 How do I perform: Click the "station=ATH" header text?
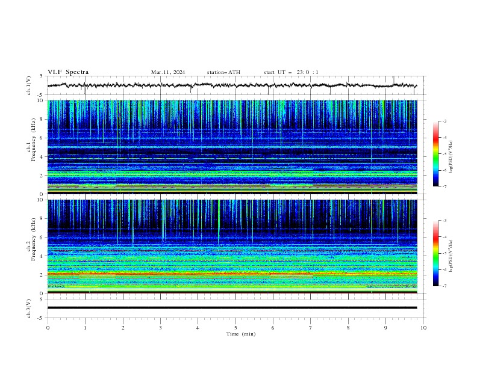tap(223, 72)
